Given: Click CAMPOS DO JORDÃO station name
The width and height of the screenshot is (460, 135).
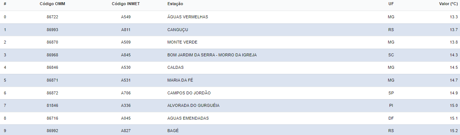Looking at the screenshot, I should point(189,93).
